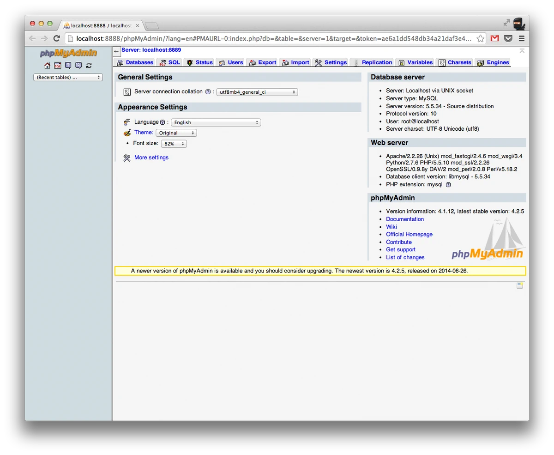The image size is (554, 455).
Task: Click the Theme link
Action: pos(144,133)
